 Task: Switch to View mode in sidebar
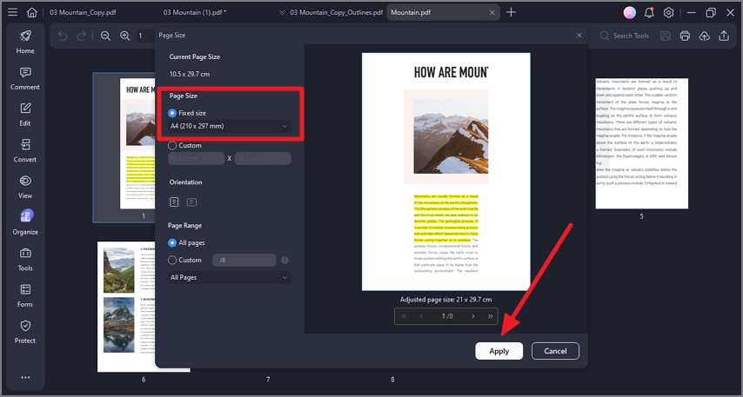point(25,187)
